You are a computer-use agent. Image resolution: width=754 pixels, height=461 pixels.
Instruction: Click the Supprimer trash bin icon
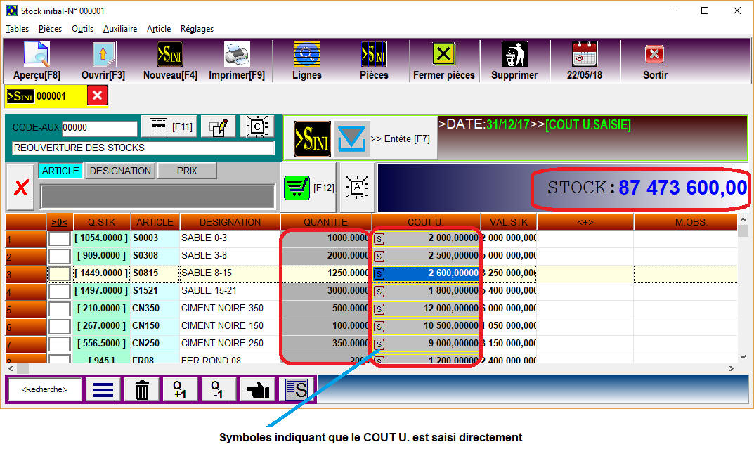tap(514, 56)
